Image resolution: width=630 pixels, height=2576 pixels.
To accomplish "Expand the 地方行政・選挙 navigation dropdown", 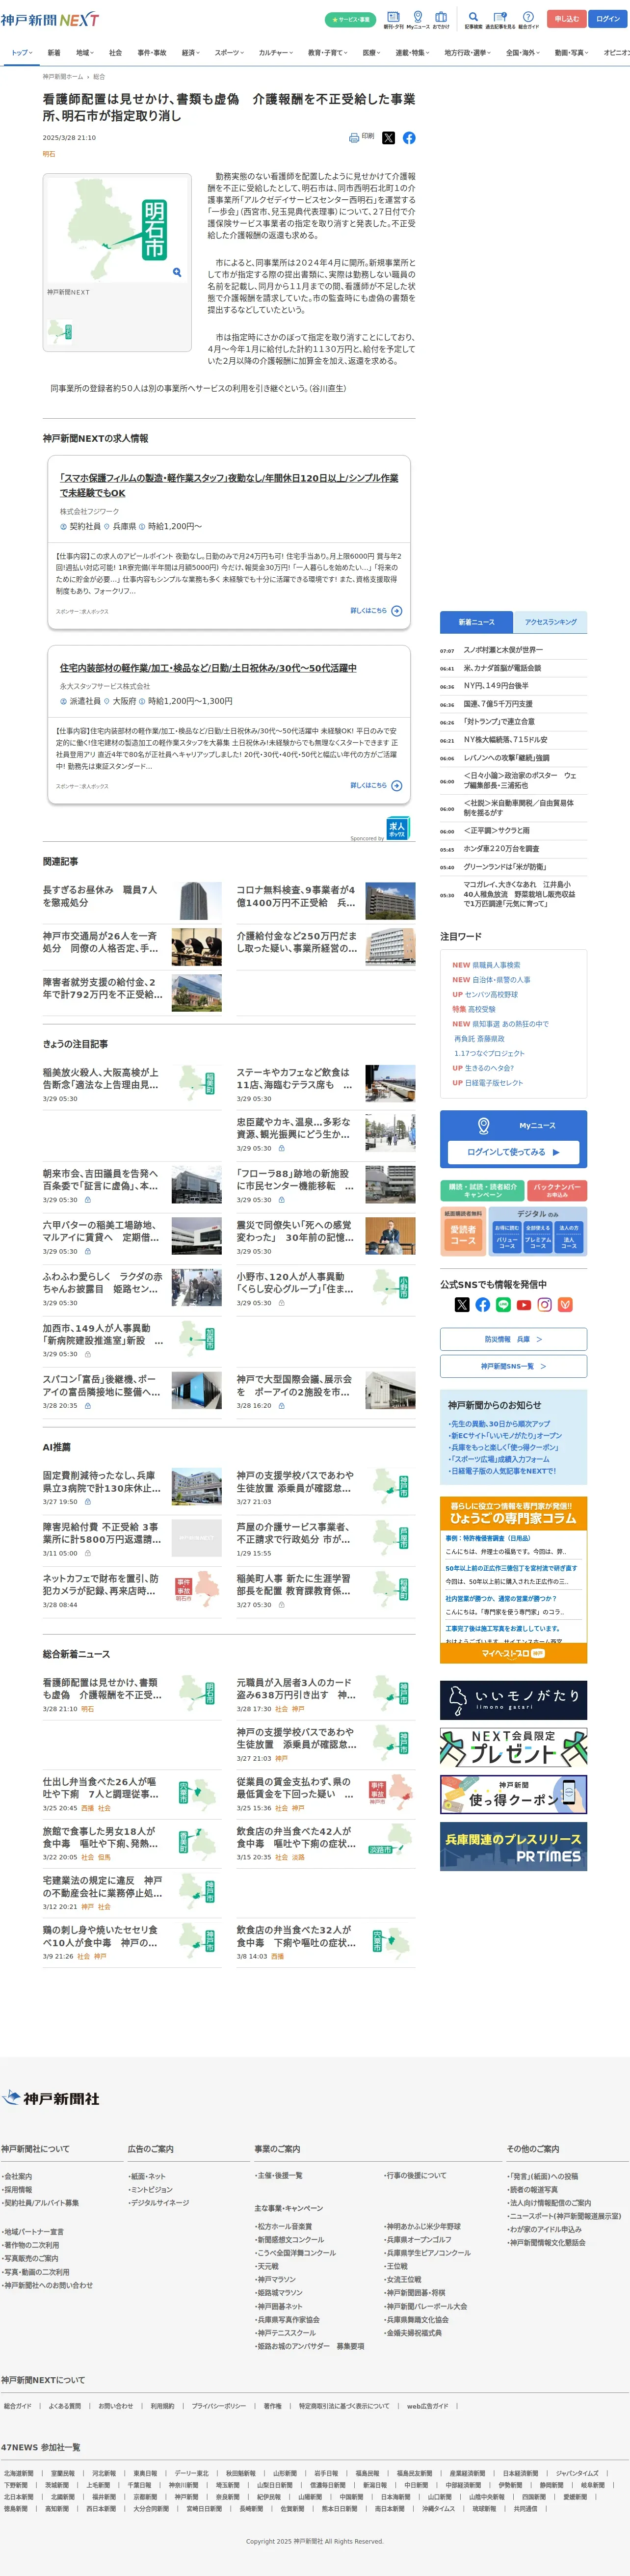I will point(468,53).
